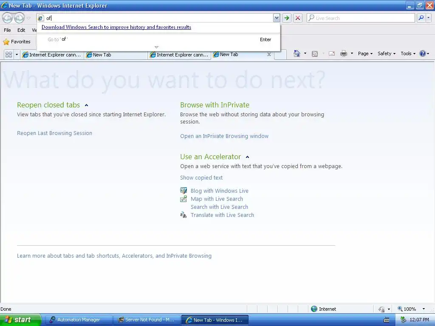Click the blank new tab button
435x326 pixels.
tap(280, 55)
